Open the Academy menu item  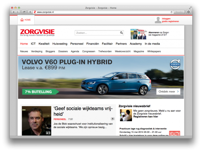[136, 44]
